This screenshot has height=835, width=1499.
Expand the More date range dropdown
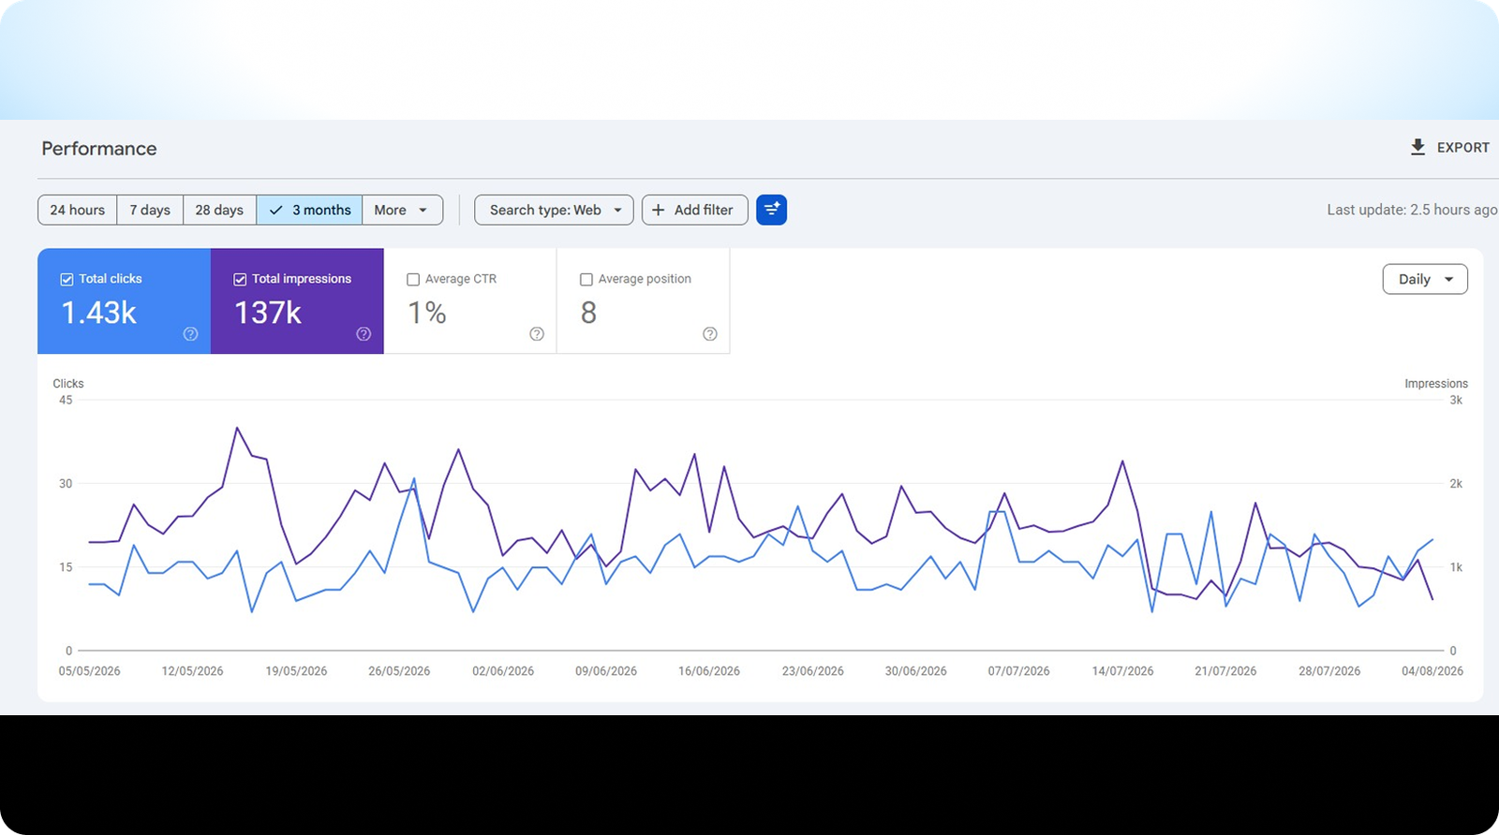pyautogui.click(x=402, y=210)
